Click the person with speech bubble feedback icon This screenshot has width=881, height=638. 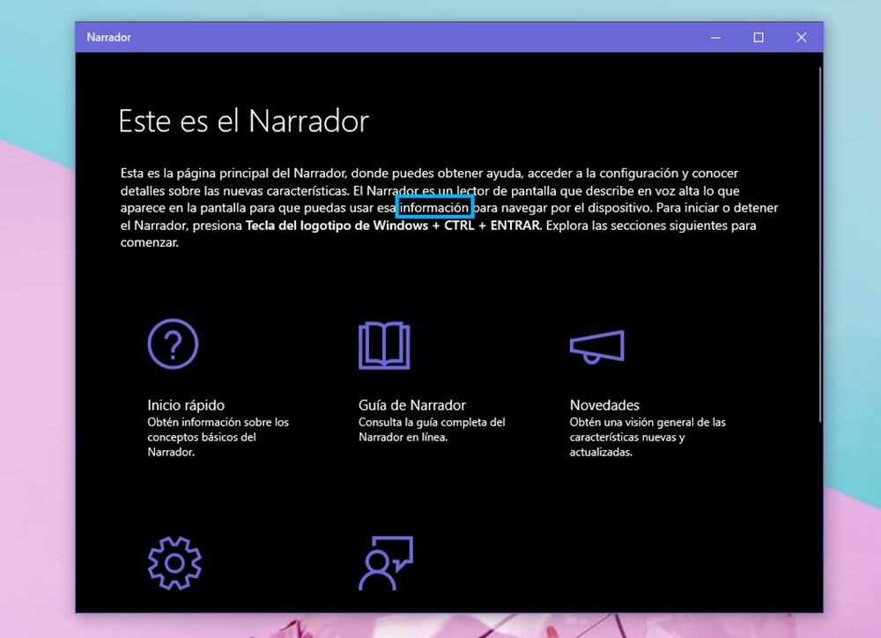385,563
